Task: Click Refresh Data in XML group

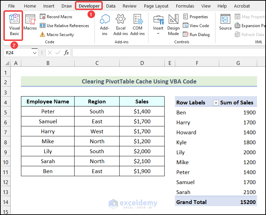Action: coord(250,35)
